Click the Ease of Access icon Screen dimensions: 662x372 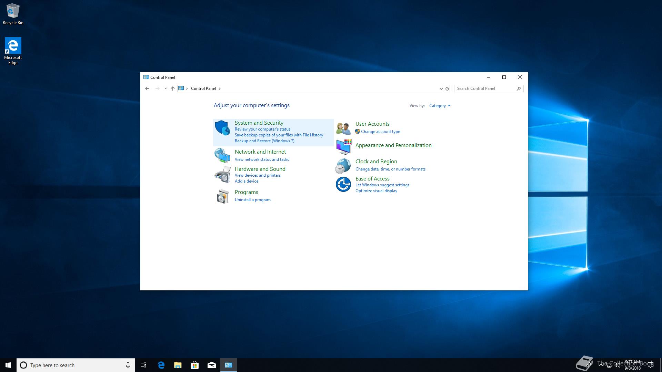coord(343,184)
